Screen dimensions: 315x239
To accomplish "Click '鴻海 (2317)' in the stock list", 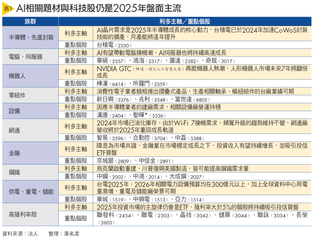I will [147, 61].
